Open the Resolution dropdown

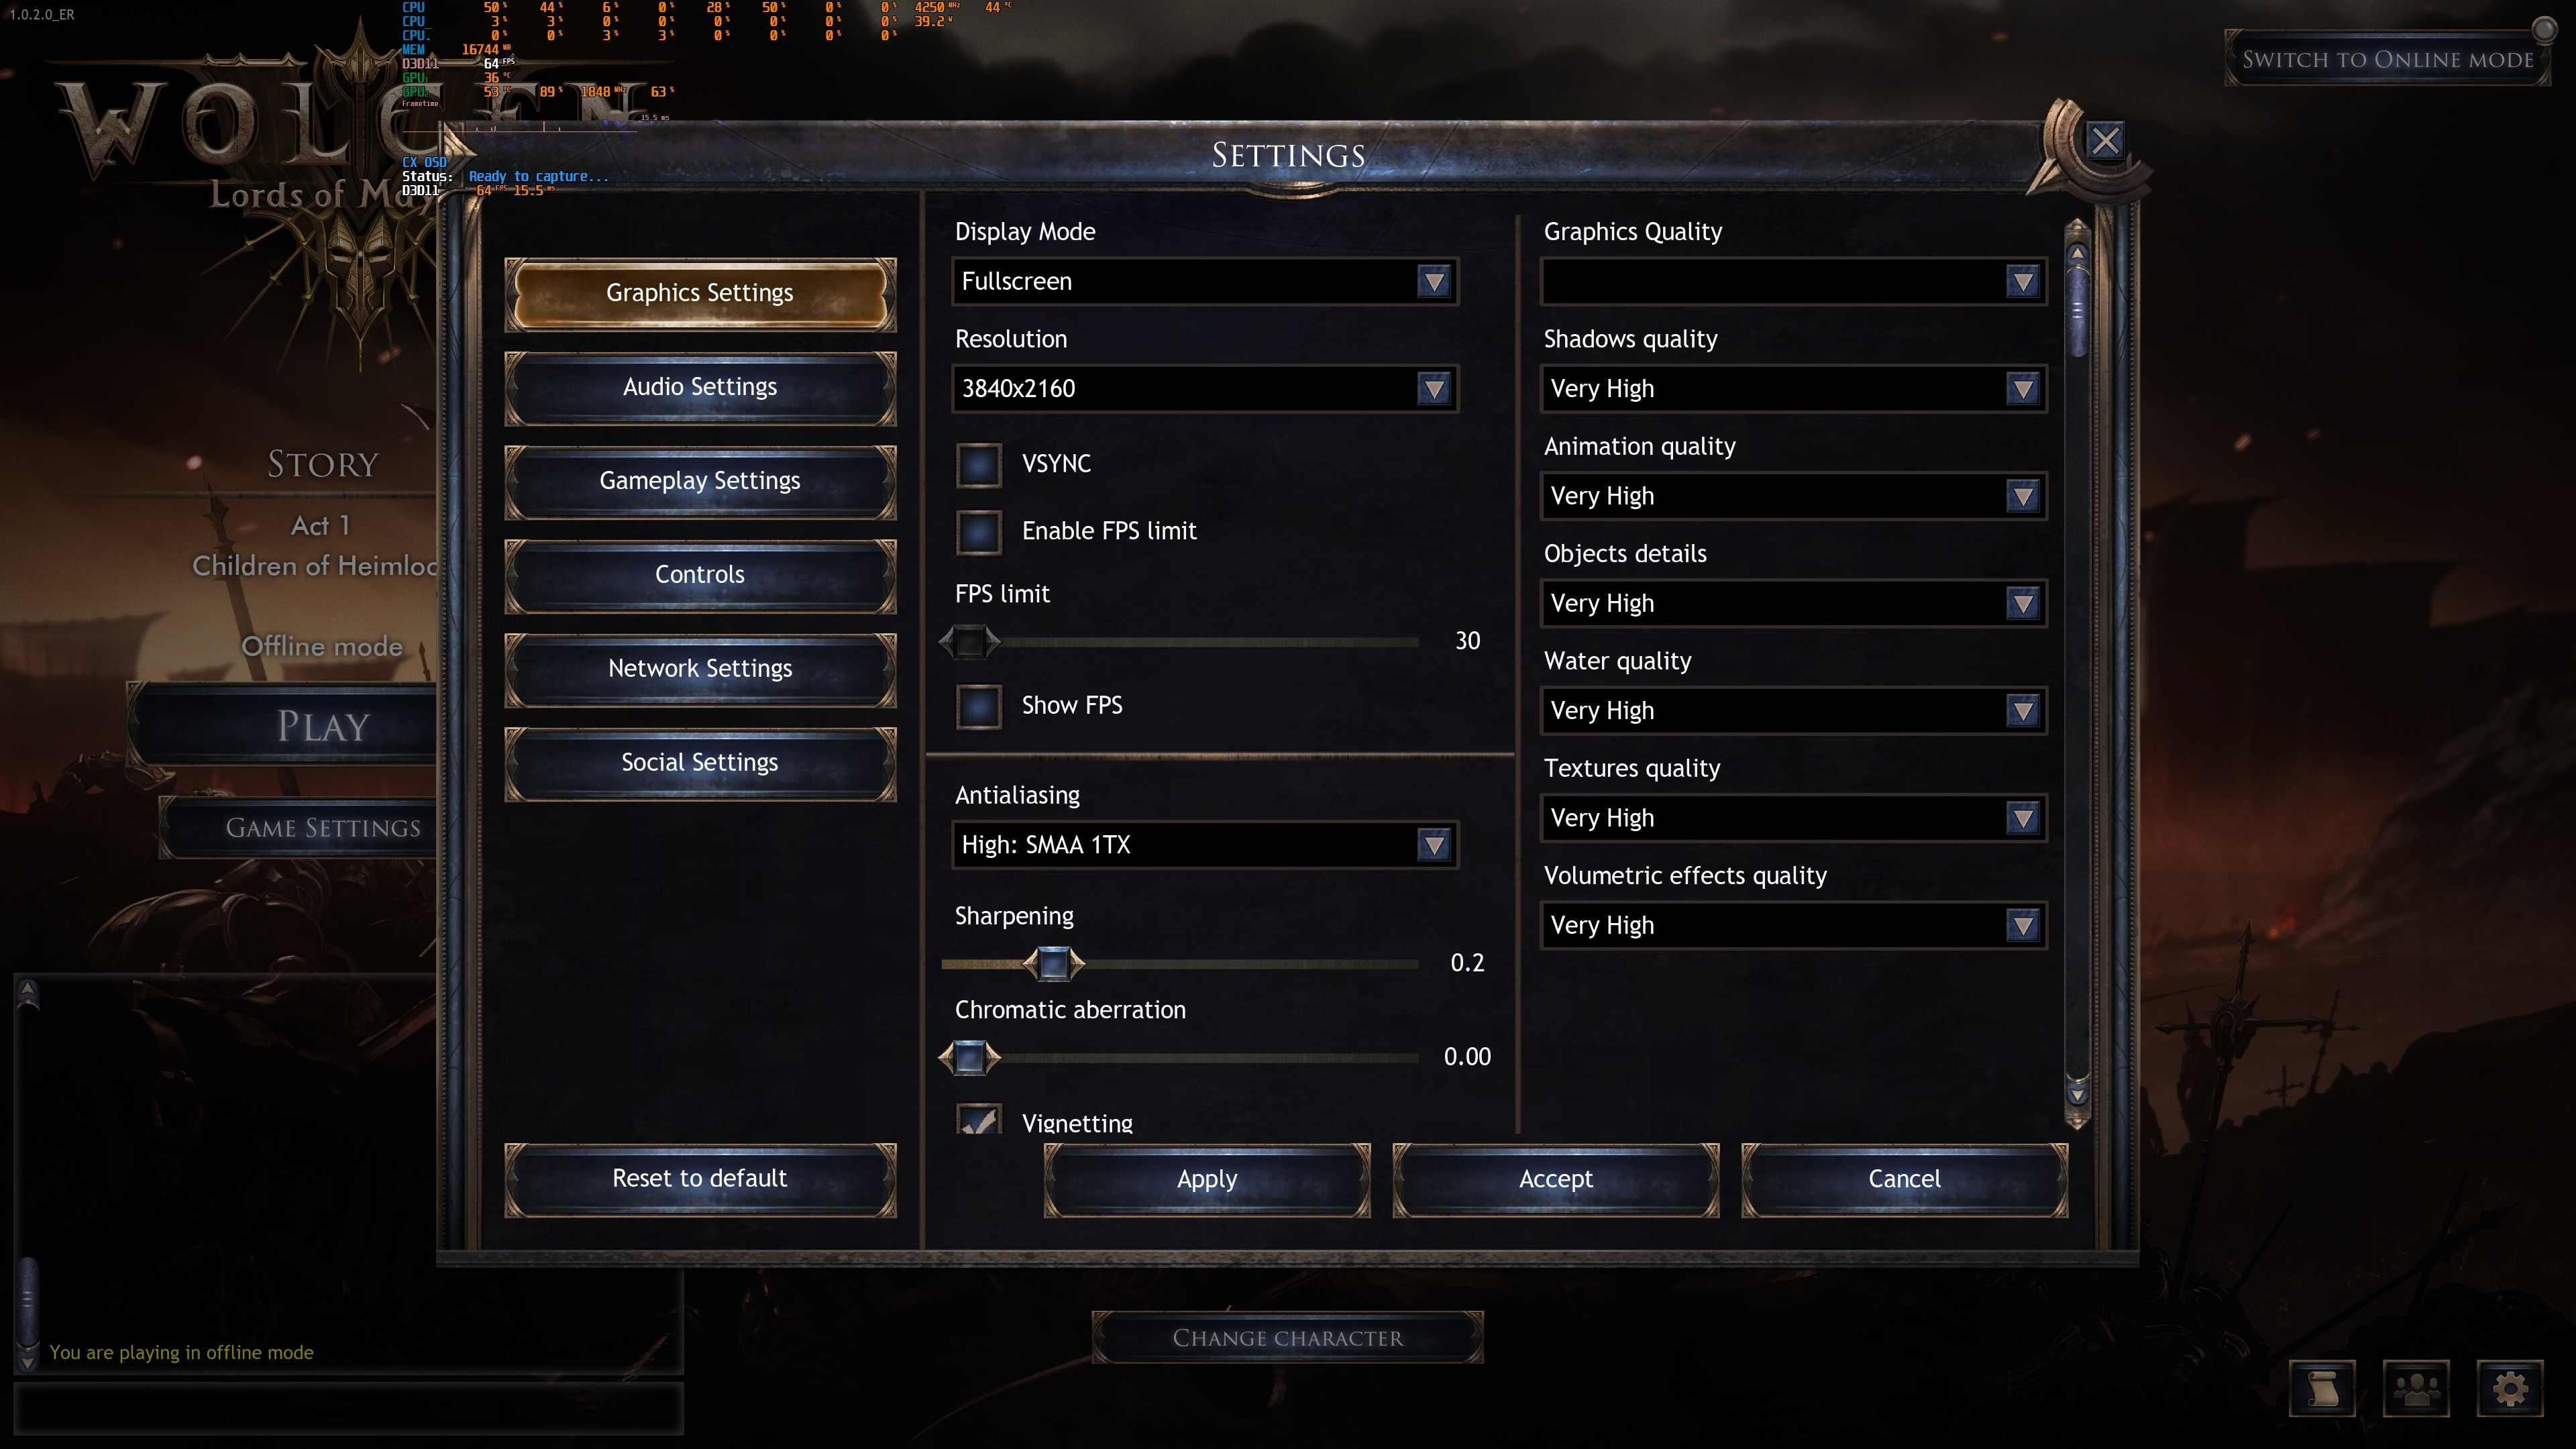pos(1204,389)
